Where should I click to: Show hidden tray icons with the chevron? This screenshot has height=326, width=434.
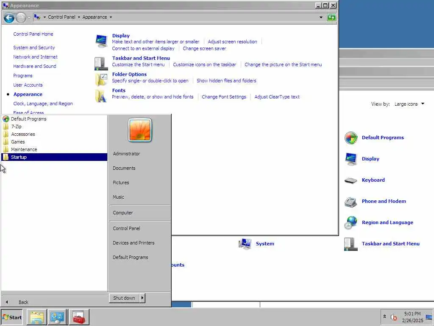384,317
